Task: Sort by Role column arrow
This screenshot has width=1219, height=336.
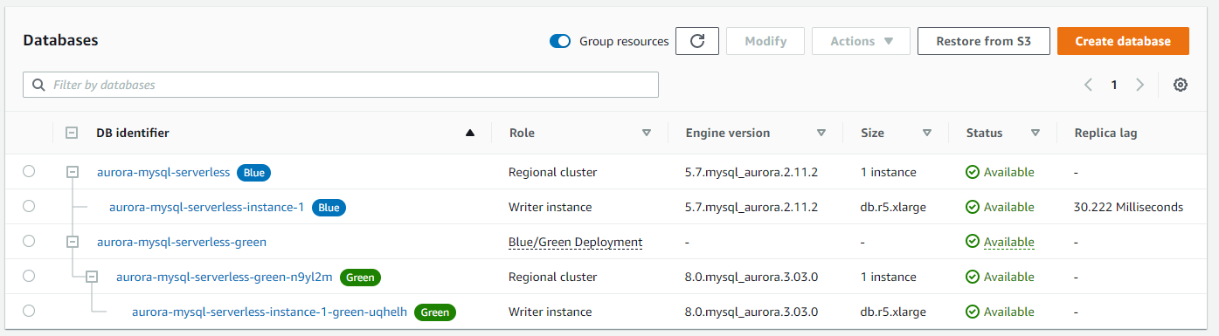Action: click(647, 133)
